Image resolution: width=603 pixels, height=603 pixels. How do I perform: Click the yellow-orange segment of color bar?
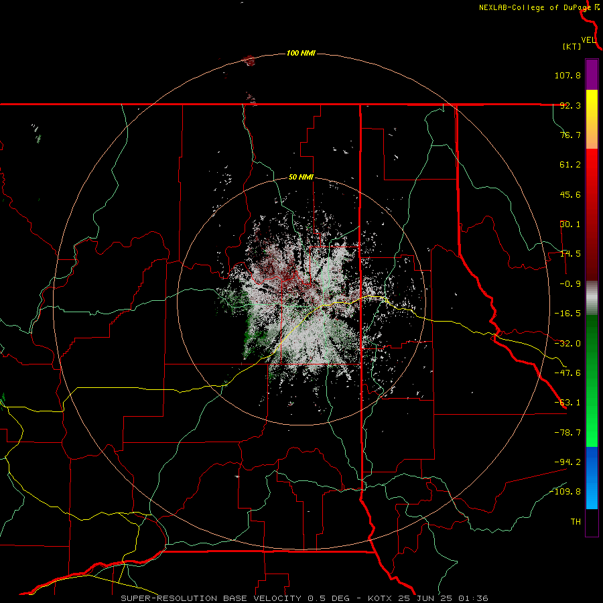pyautogui.click(x=592, y=119)
